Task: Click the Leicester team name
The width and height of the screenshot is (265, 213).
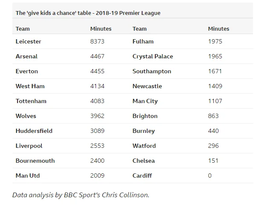Action: click(28, 41)
